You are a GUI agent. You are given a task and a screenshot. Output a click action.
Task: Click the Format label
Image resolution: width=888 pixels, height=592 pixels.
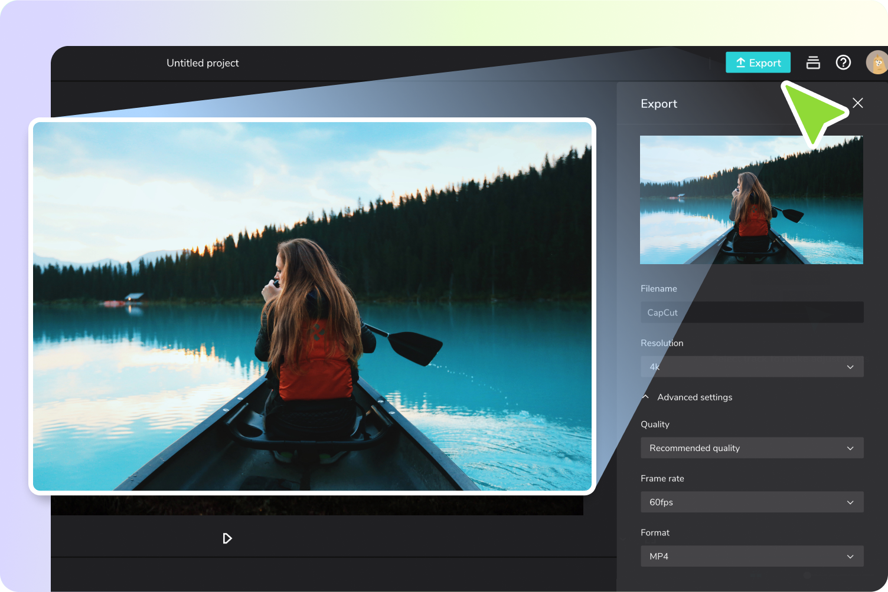click(655, 532)
